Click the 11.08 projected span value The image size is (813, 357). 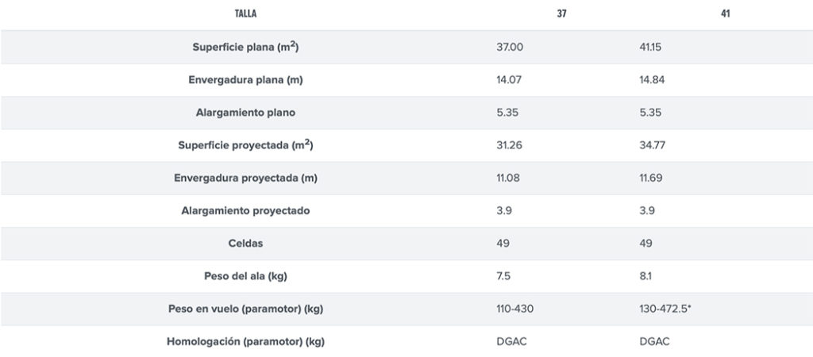pos(507,178)
